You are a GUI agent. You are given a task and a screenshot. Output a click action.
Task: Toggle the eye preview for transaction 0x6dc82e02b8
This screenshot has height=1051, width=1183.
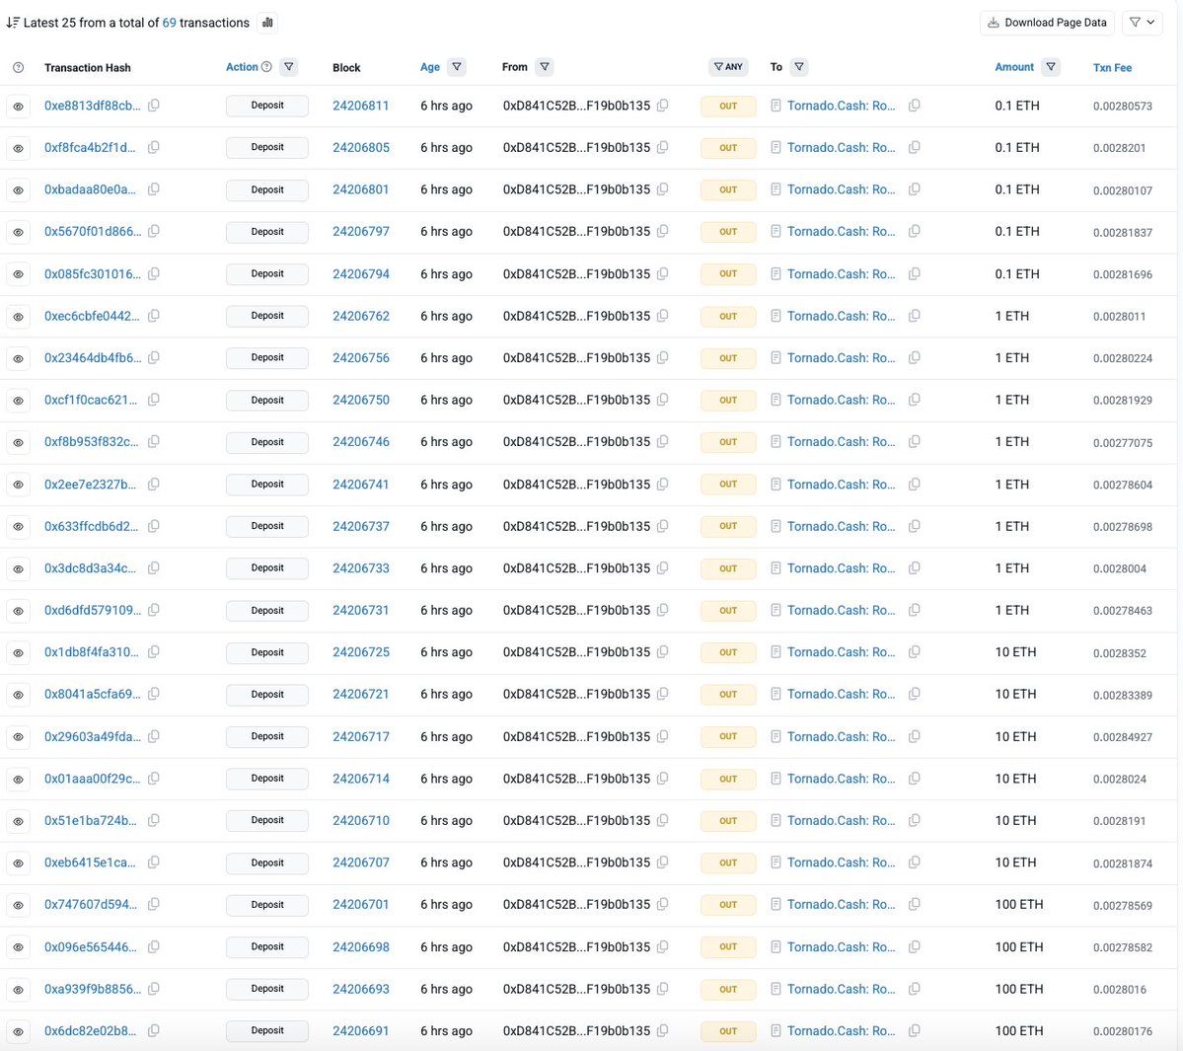(18, 1030)
